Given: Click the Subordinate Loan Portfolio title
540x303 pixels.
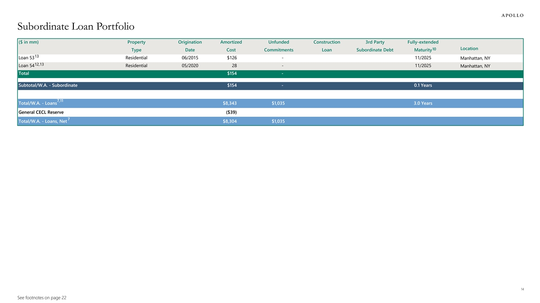Looking at the screenshot, I should tap(76, 26).
